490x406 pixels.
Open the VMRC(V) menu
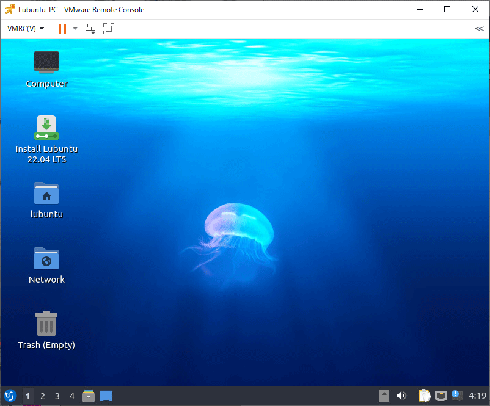(x=25, y=29)
